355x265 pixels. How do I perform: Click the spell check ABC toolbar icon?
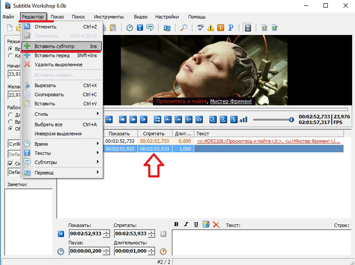[x=200, y=28]
